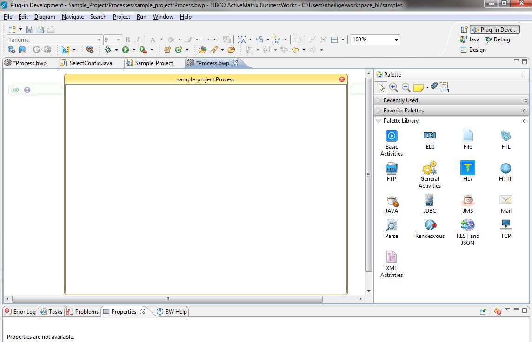This screenshot has height=342, width=532.
Task: Toggle bold text formatting
Action: tap(128, 40)
